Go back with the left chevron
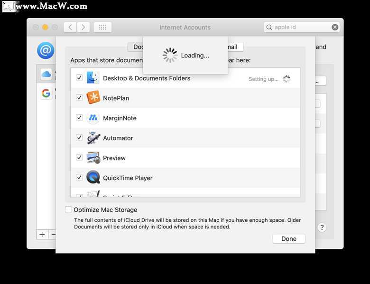Image resolution: width=370 pixels, height=284 pixels. click(x=70, y=27)
